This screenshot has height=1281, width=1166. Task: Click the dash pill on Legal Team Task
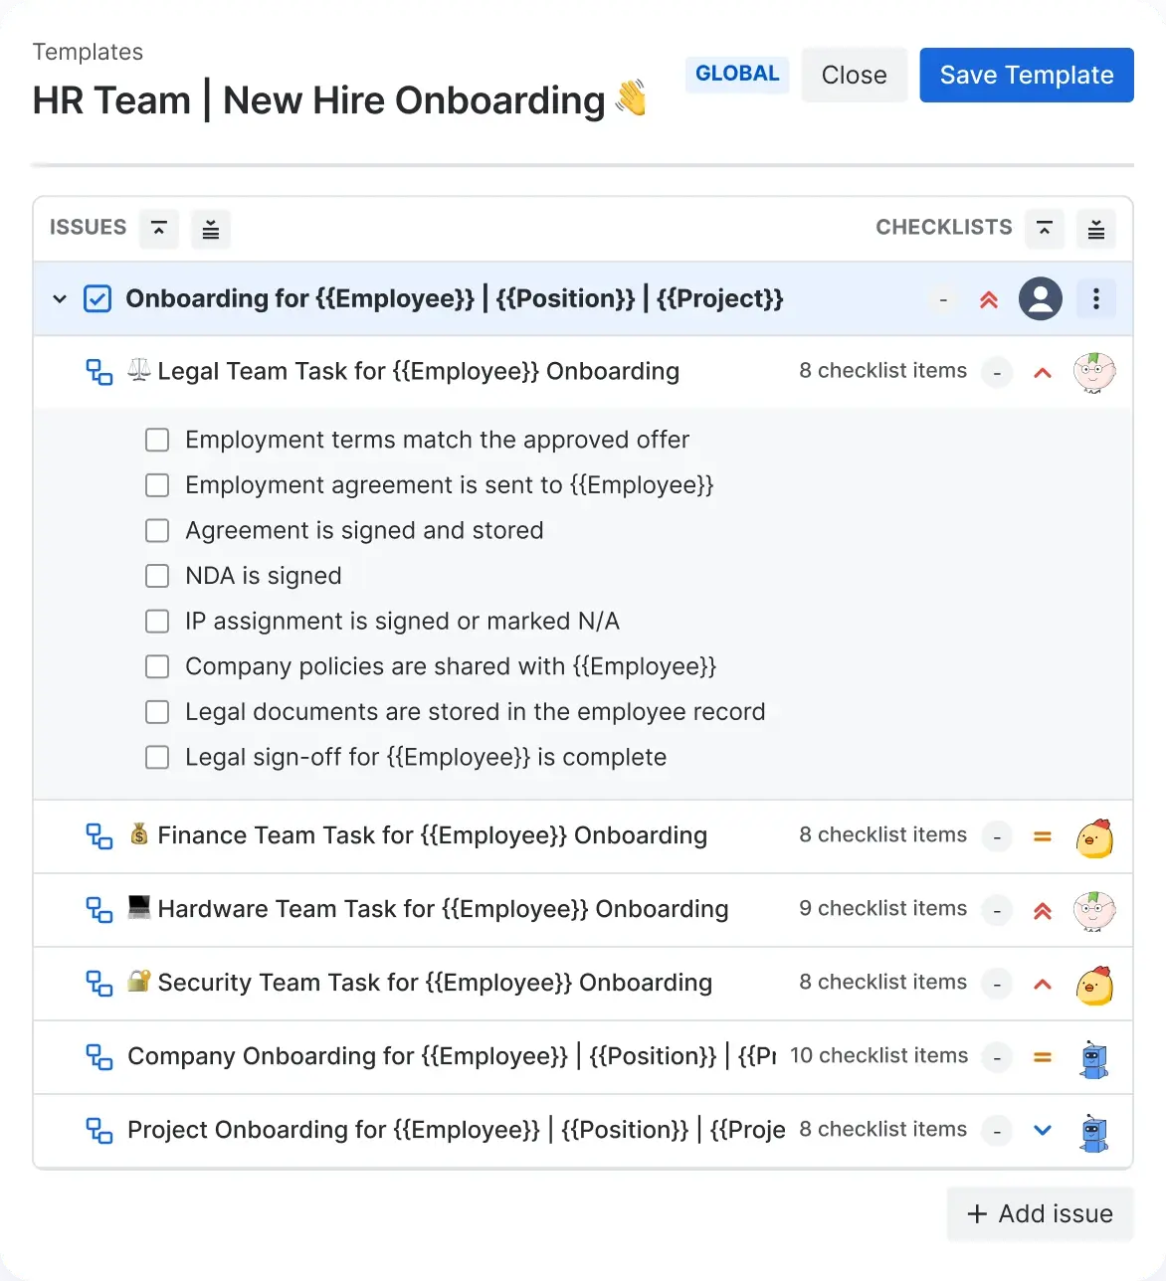tap(997, 374)
